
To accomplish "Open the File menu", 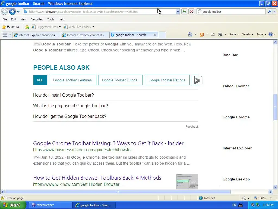I will [x=5, y=19].
